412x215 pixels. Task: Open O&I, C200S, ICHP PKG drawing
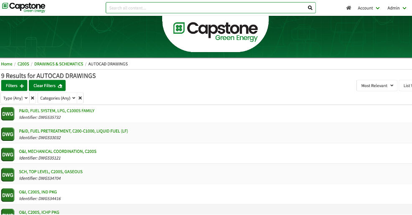pos(39,212)
